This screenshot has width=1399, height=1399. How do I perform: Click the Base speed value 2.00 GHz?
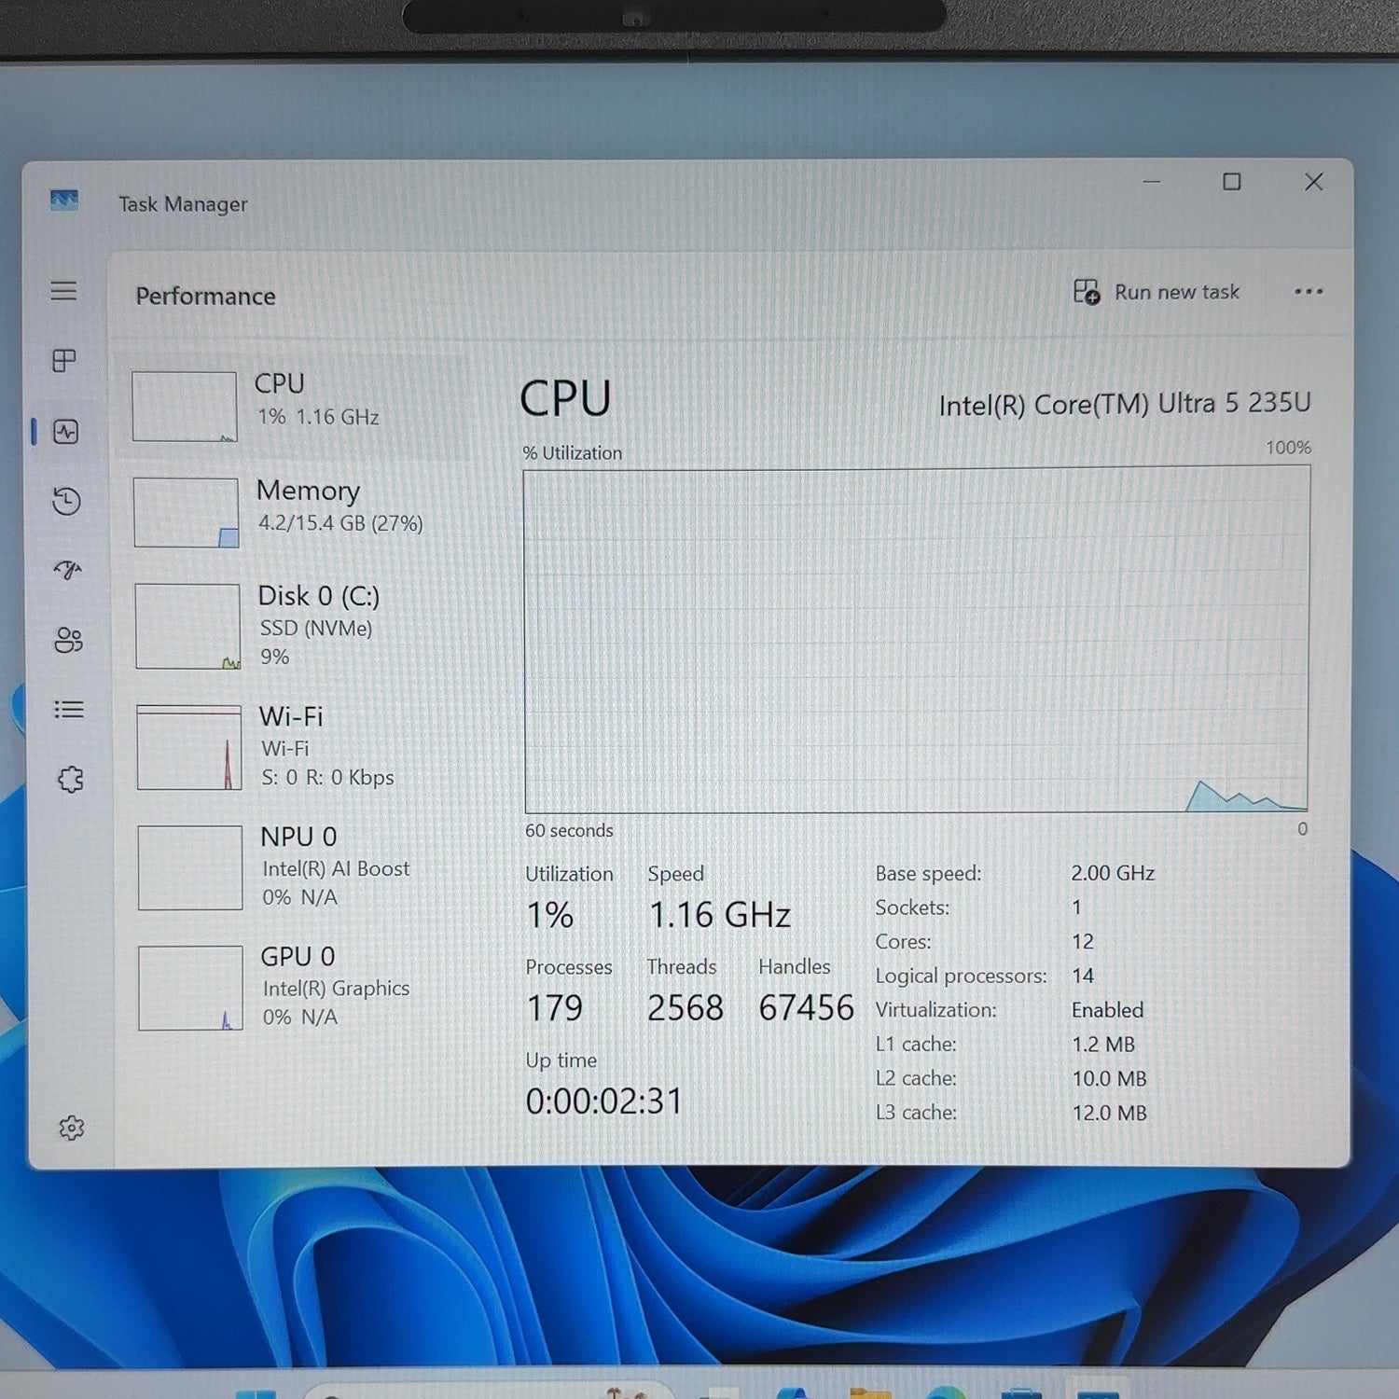1113,873
